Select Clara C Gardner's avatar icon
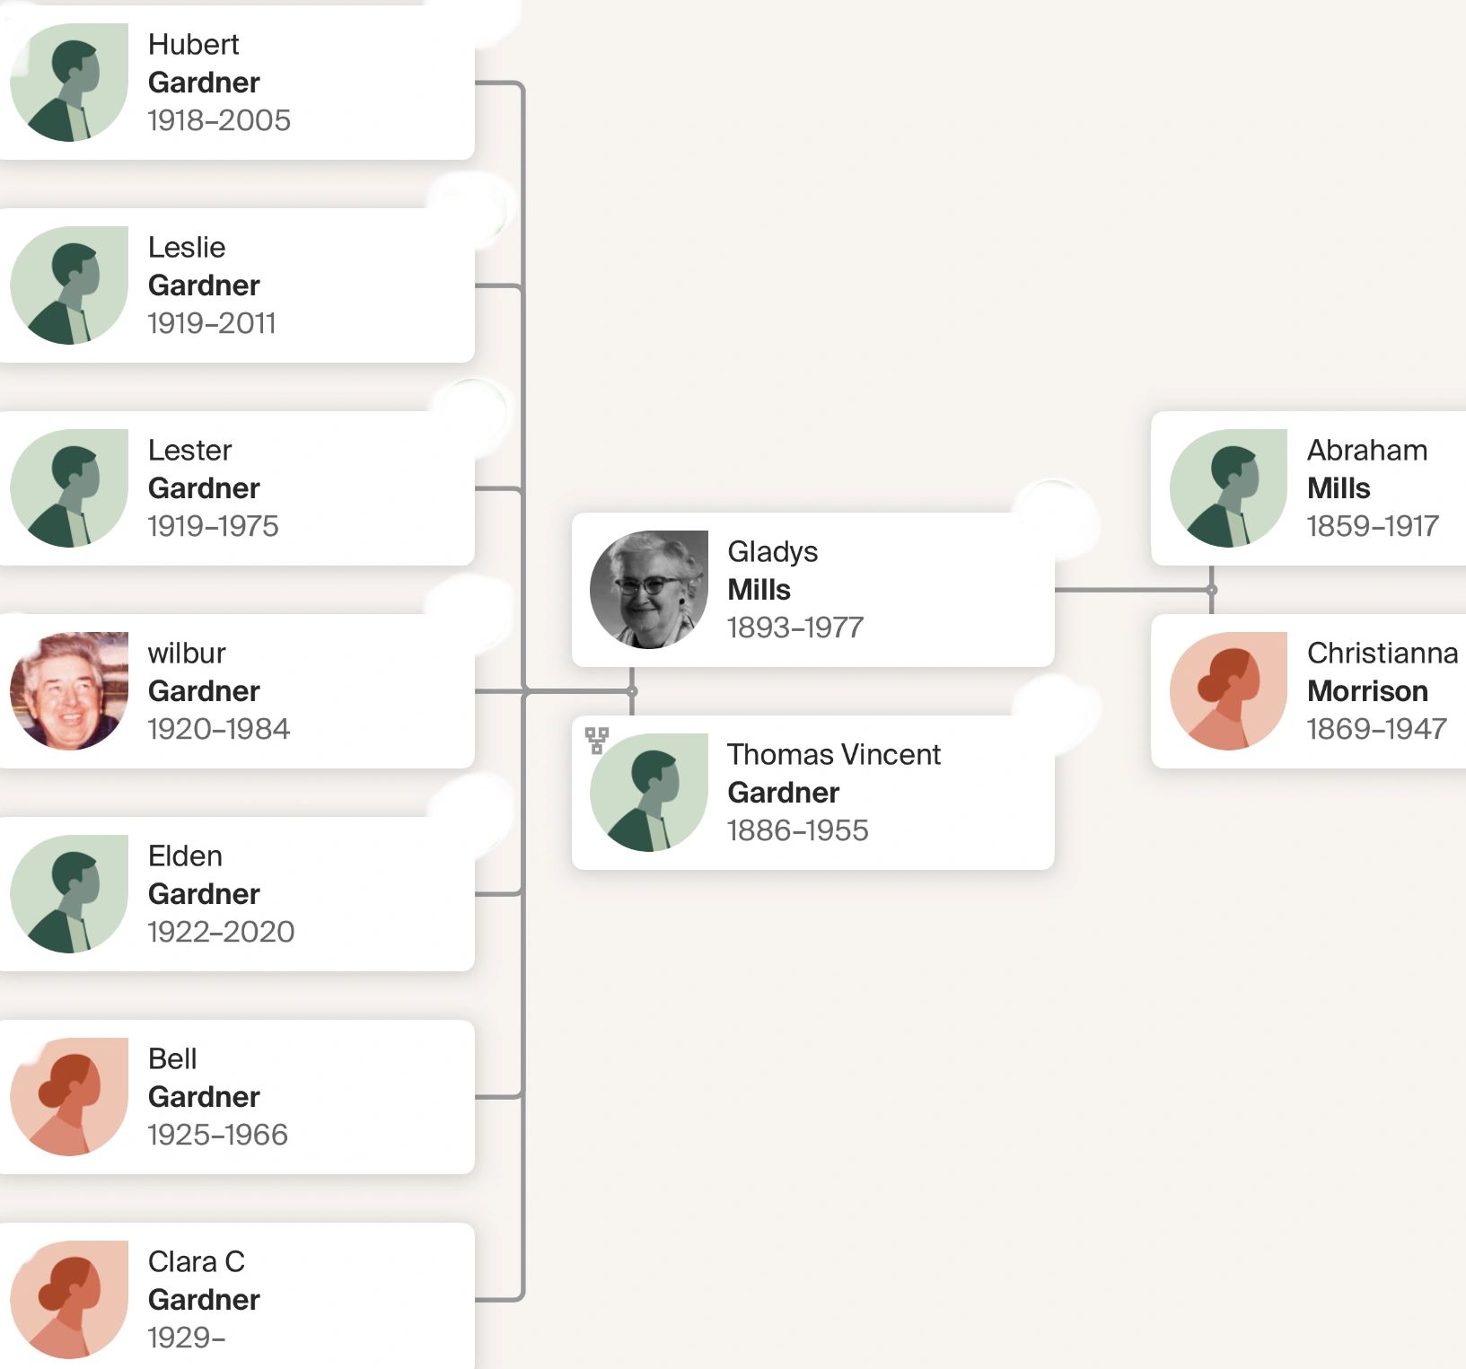Viewport: 1466px width, 1369px height. pos(69,1300)
